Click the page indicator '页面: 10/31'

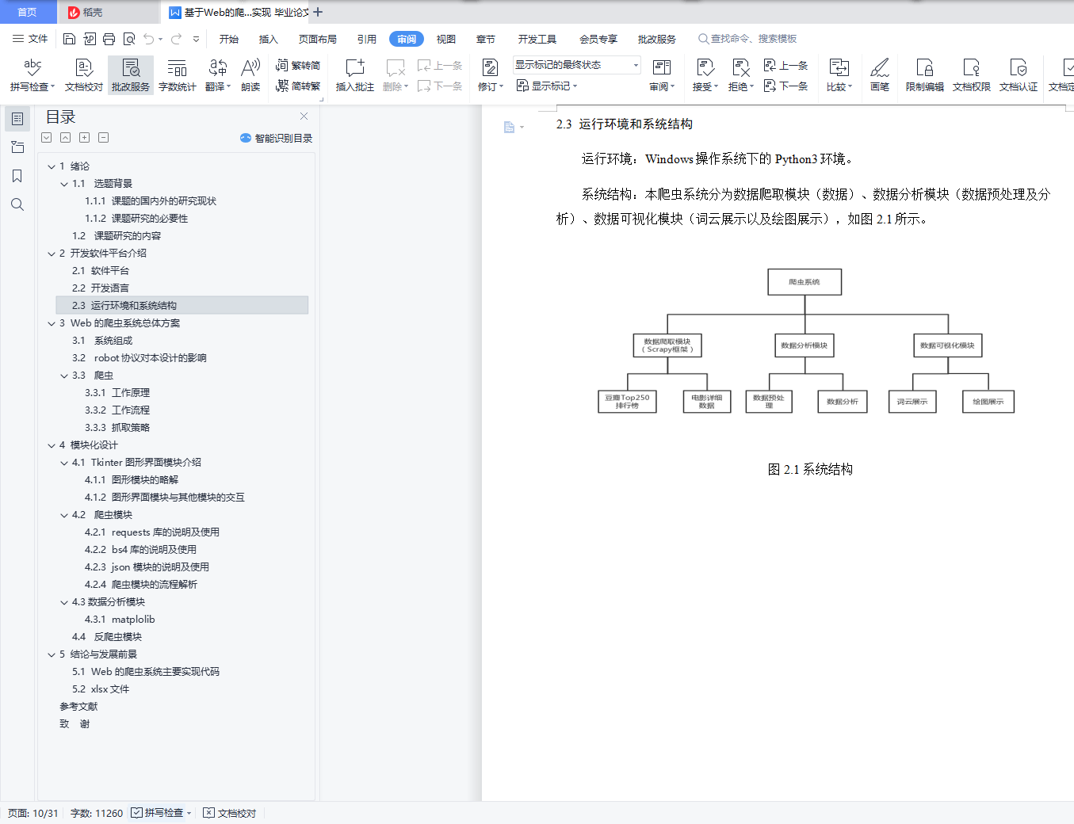coord(33,813)
